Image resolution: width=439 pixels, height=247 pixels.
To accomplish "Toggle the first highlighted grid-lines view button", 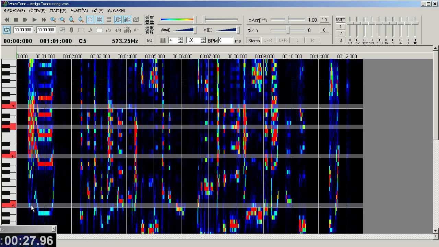I will [90, 20].
